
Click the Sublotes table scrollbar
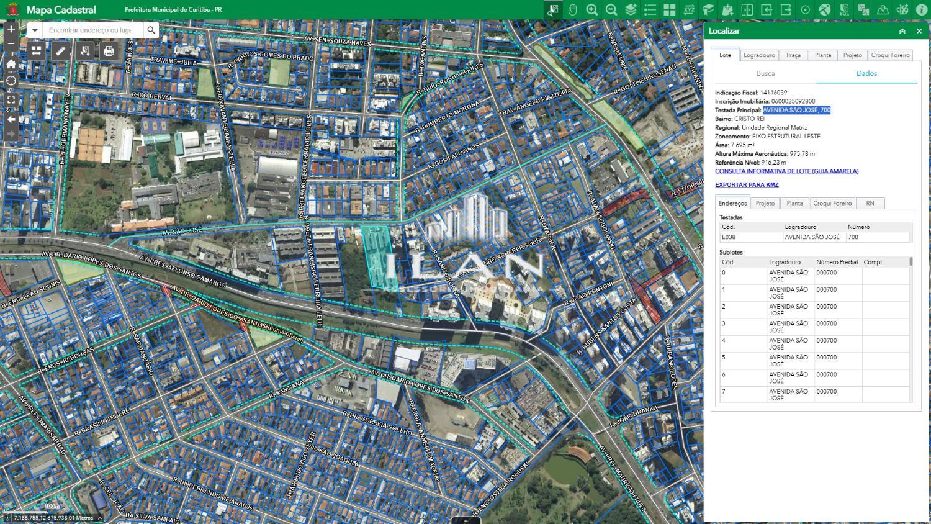[911, 330]
